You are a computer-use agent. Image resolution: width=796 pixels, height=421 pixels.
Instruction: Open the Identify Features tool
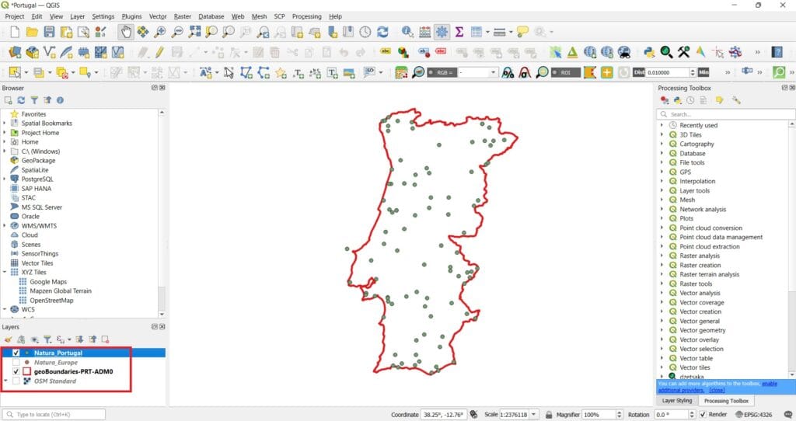coord(407,33)
